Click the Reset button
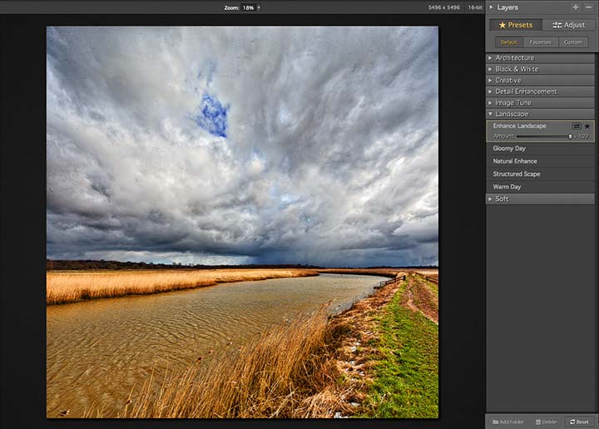599x429 pixels. click(580, 422)
